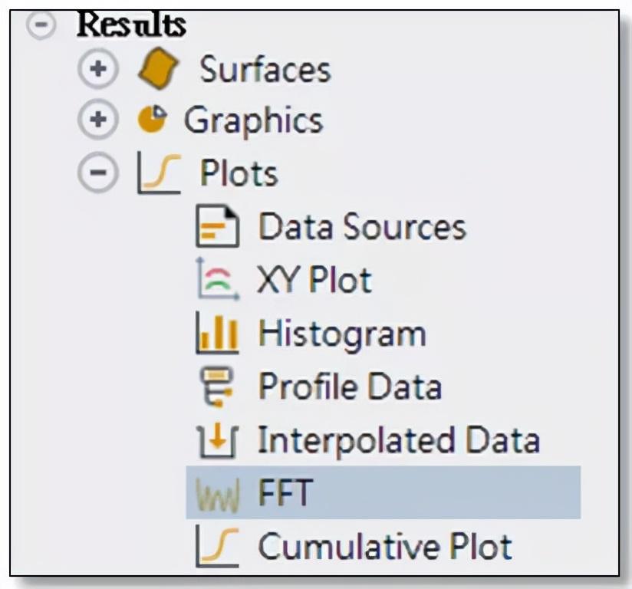Screen dimensions: 632x589
Task: Select the Data Sources label
Action: point(361,226)
